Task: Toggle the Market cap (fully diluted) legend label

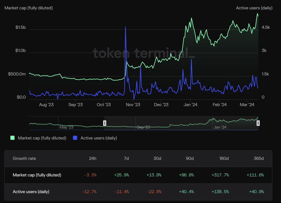Action: point(42,138)
